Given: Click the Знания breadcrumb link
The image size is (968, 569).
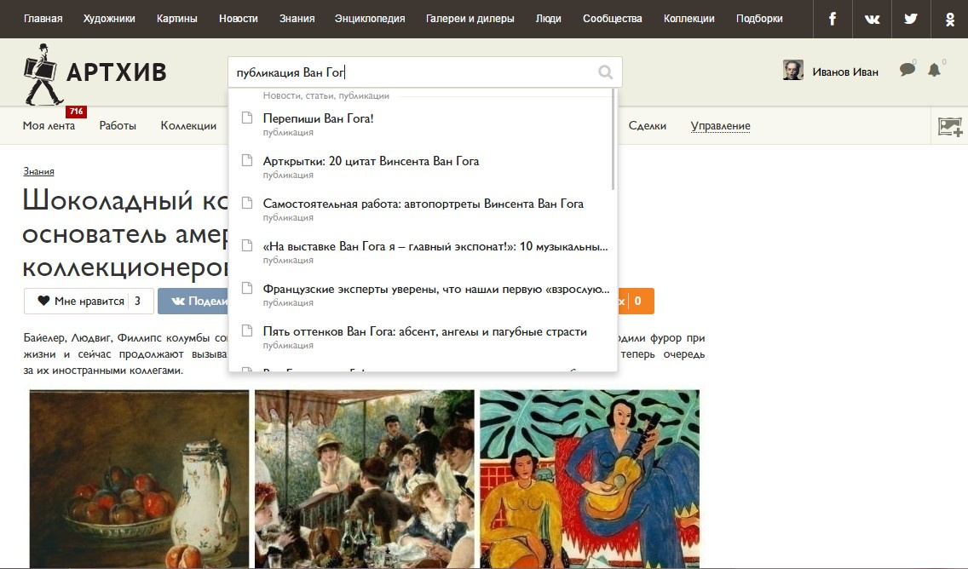Looking at the screenshot, I should coord(39,171).
